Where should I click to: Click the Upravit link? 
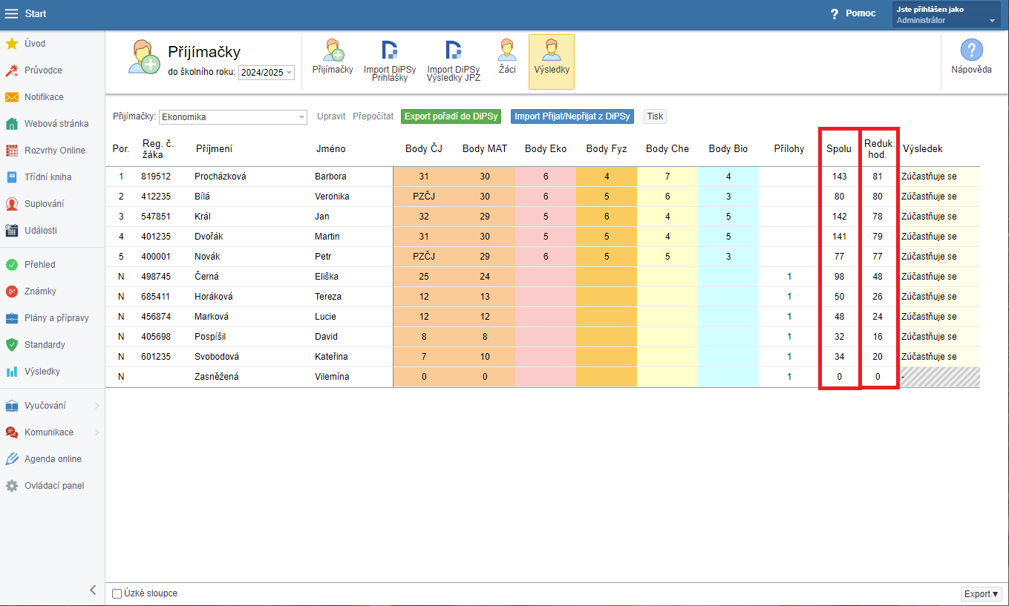[x=331, y=116]
